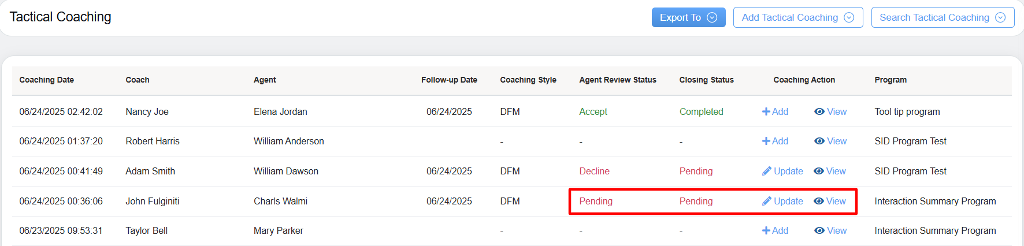Sort by Coaching Date column header
This screenshot has width=1024, height=246.
click(46, 80)
